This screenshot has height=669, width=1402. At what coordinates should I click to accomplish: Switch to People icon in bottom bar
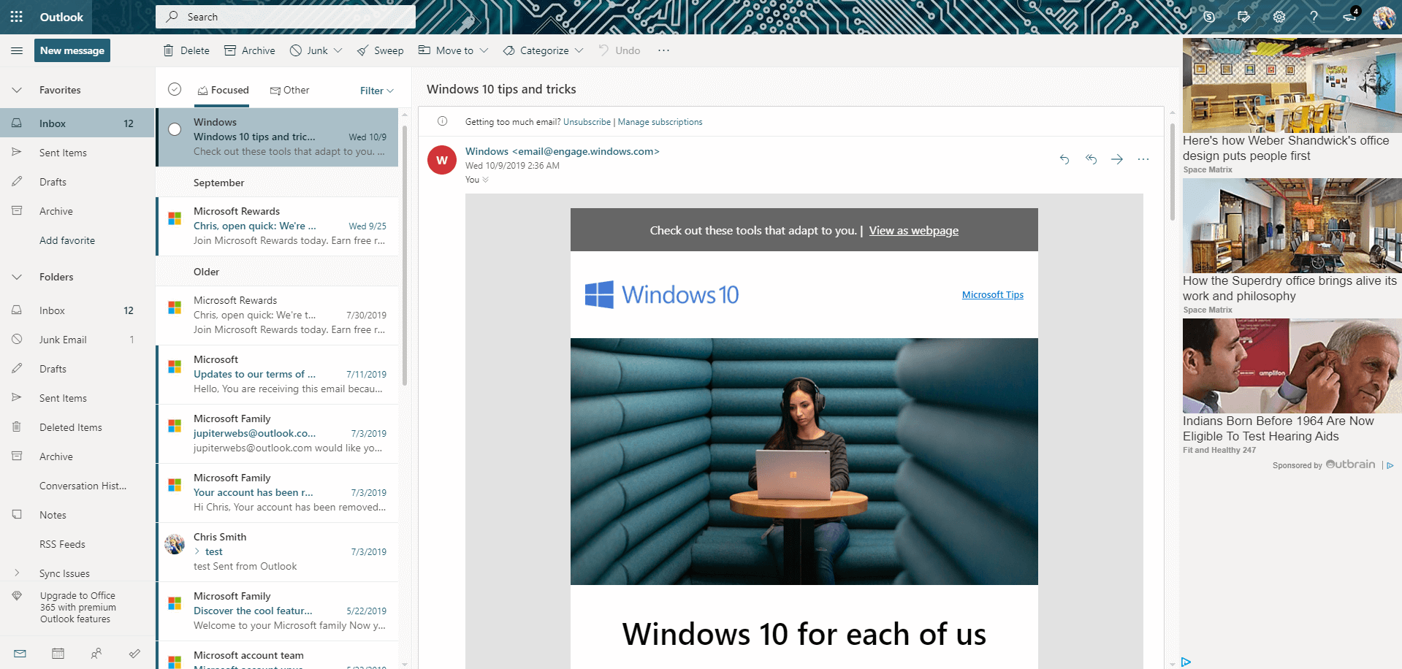pos(96,654)
